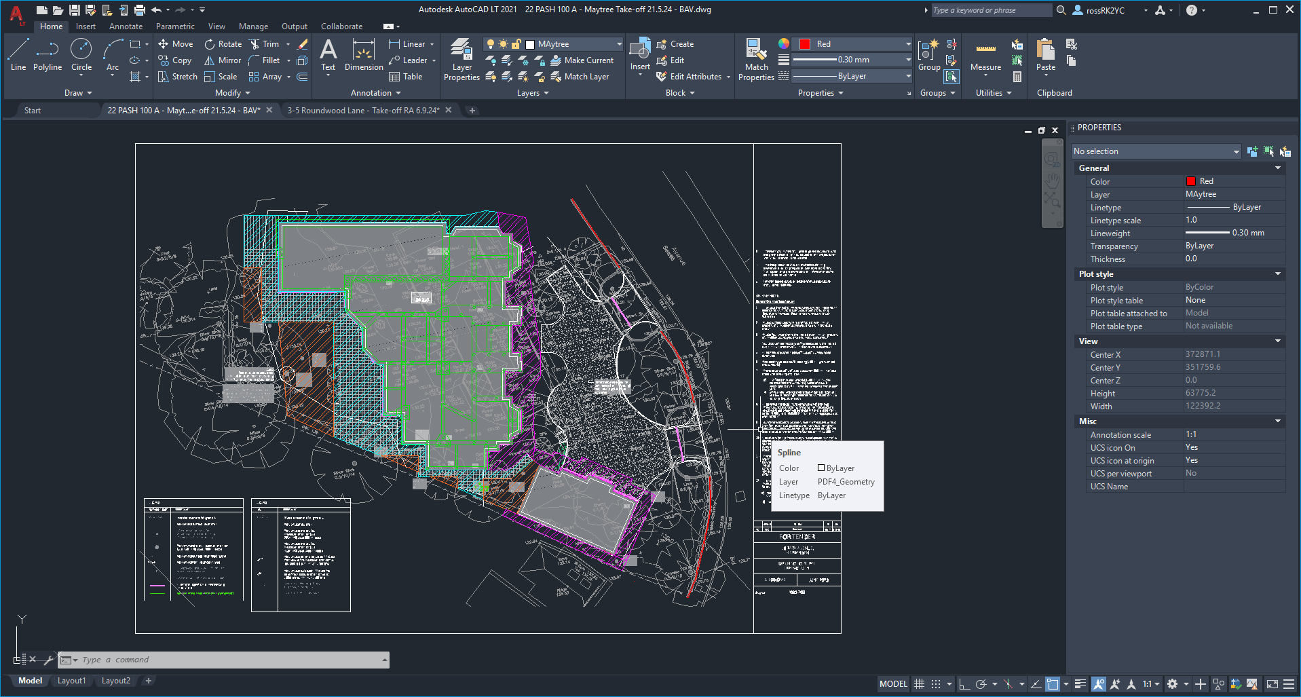
Task: Click inside the command line input field
Action: click(224, 659)
